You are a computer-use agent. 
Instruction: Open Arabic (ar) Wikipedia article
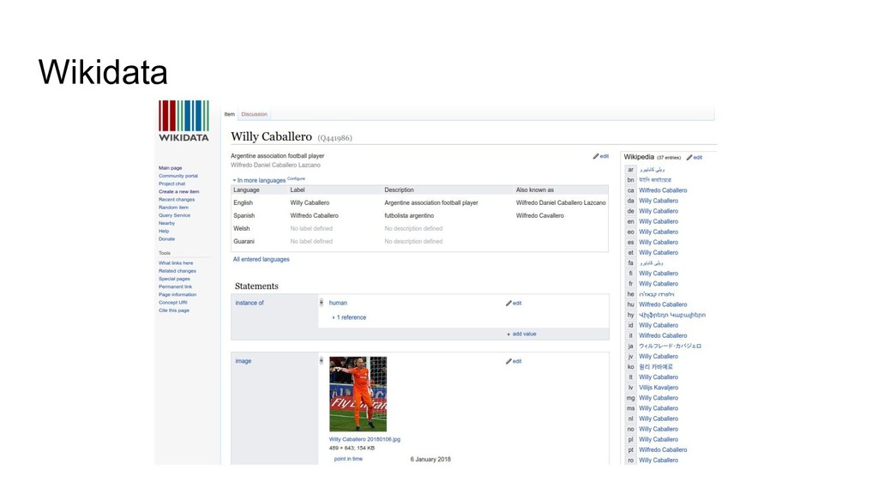click(652, 170)
